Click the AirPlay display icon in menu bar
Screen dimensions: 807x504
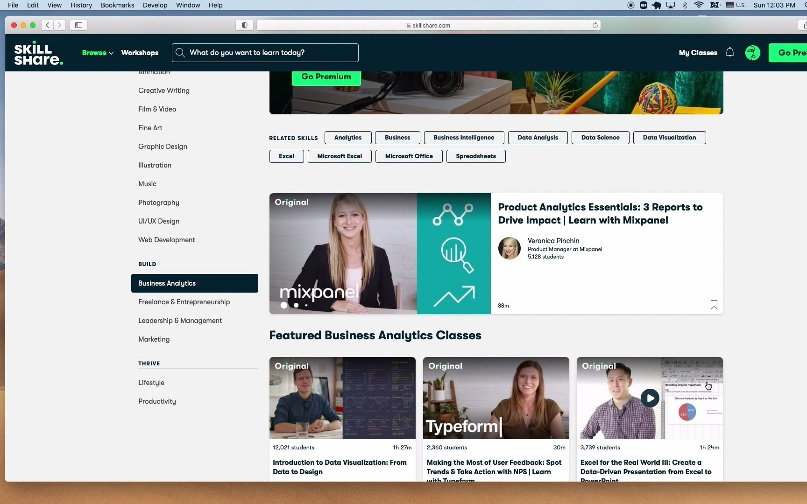pos(671,5)
